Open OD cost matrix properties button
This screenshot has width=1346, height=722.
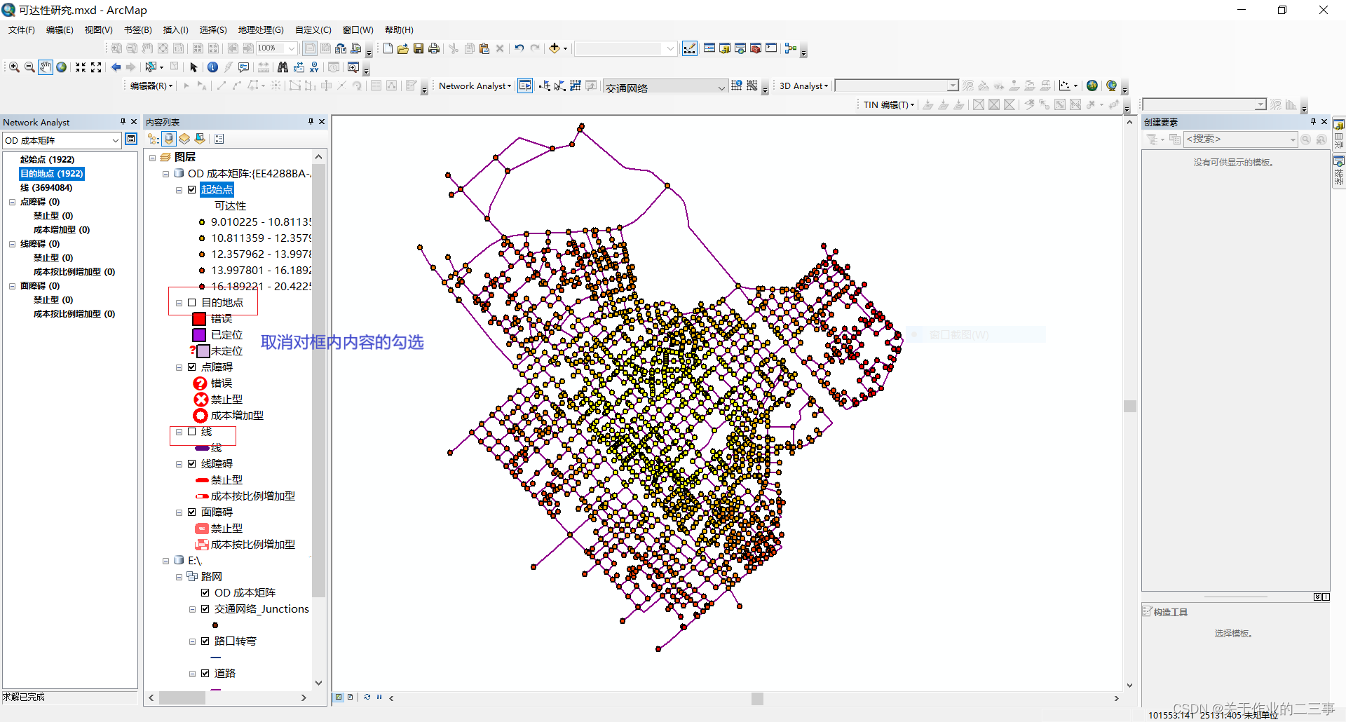click(x=130, y=139)
